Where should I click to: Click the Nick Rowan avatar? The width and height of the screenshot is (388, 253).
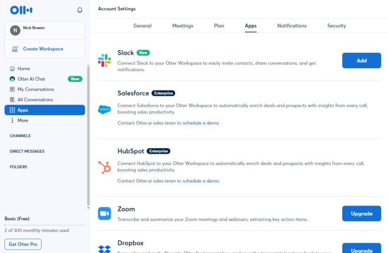[x=15, y=30]
